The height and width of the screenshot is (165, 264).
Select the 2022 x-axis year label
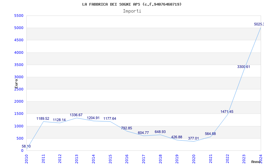click(x=227, y=159)
